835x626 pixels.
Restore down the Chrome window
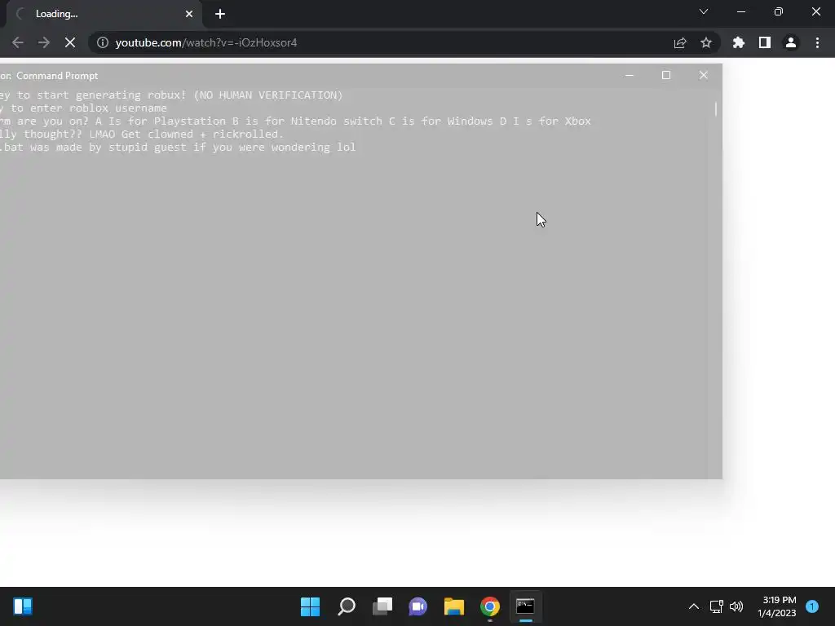click(x=779, y=11)
